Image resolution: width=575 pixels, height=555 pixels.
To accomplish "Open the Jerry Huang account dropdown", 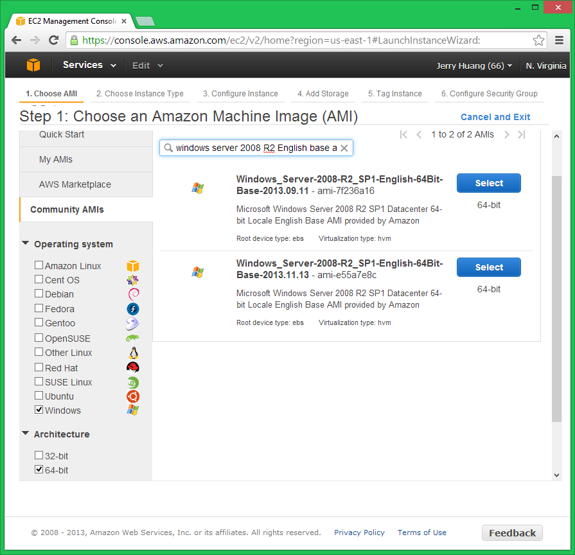I will point(473,66).
